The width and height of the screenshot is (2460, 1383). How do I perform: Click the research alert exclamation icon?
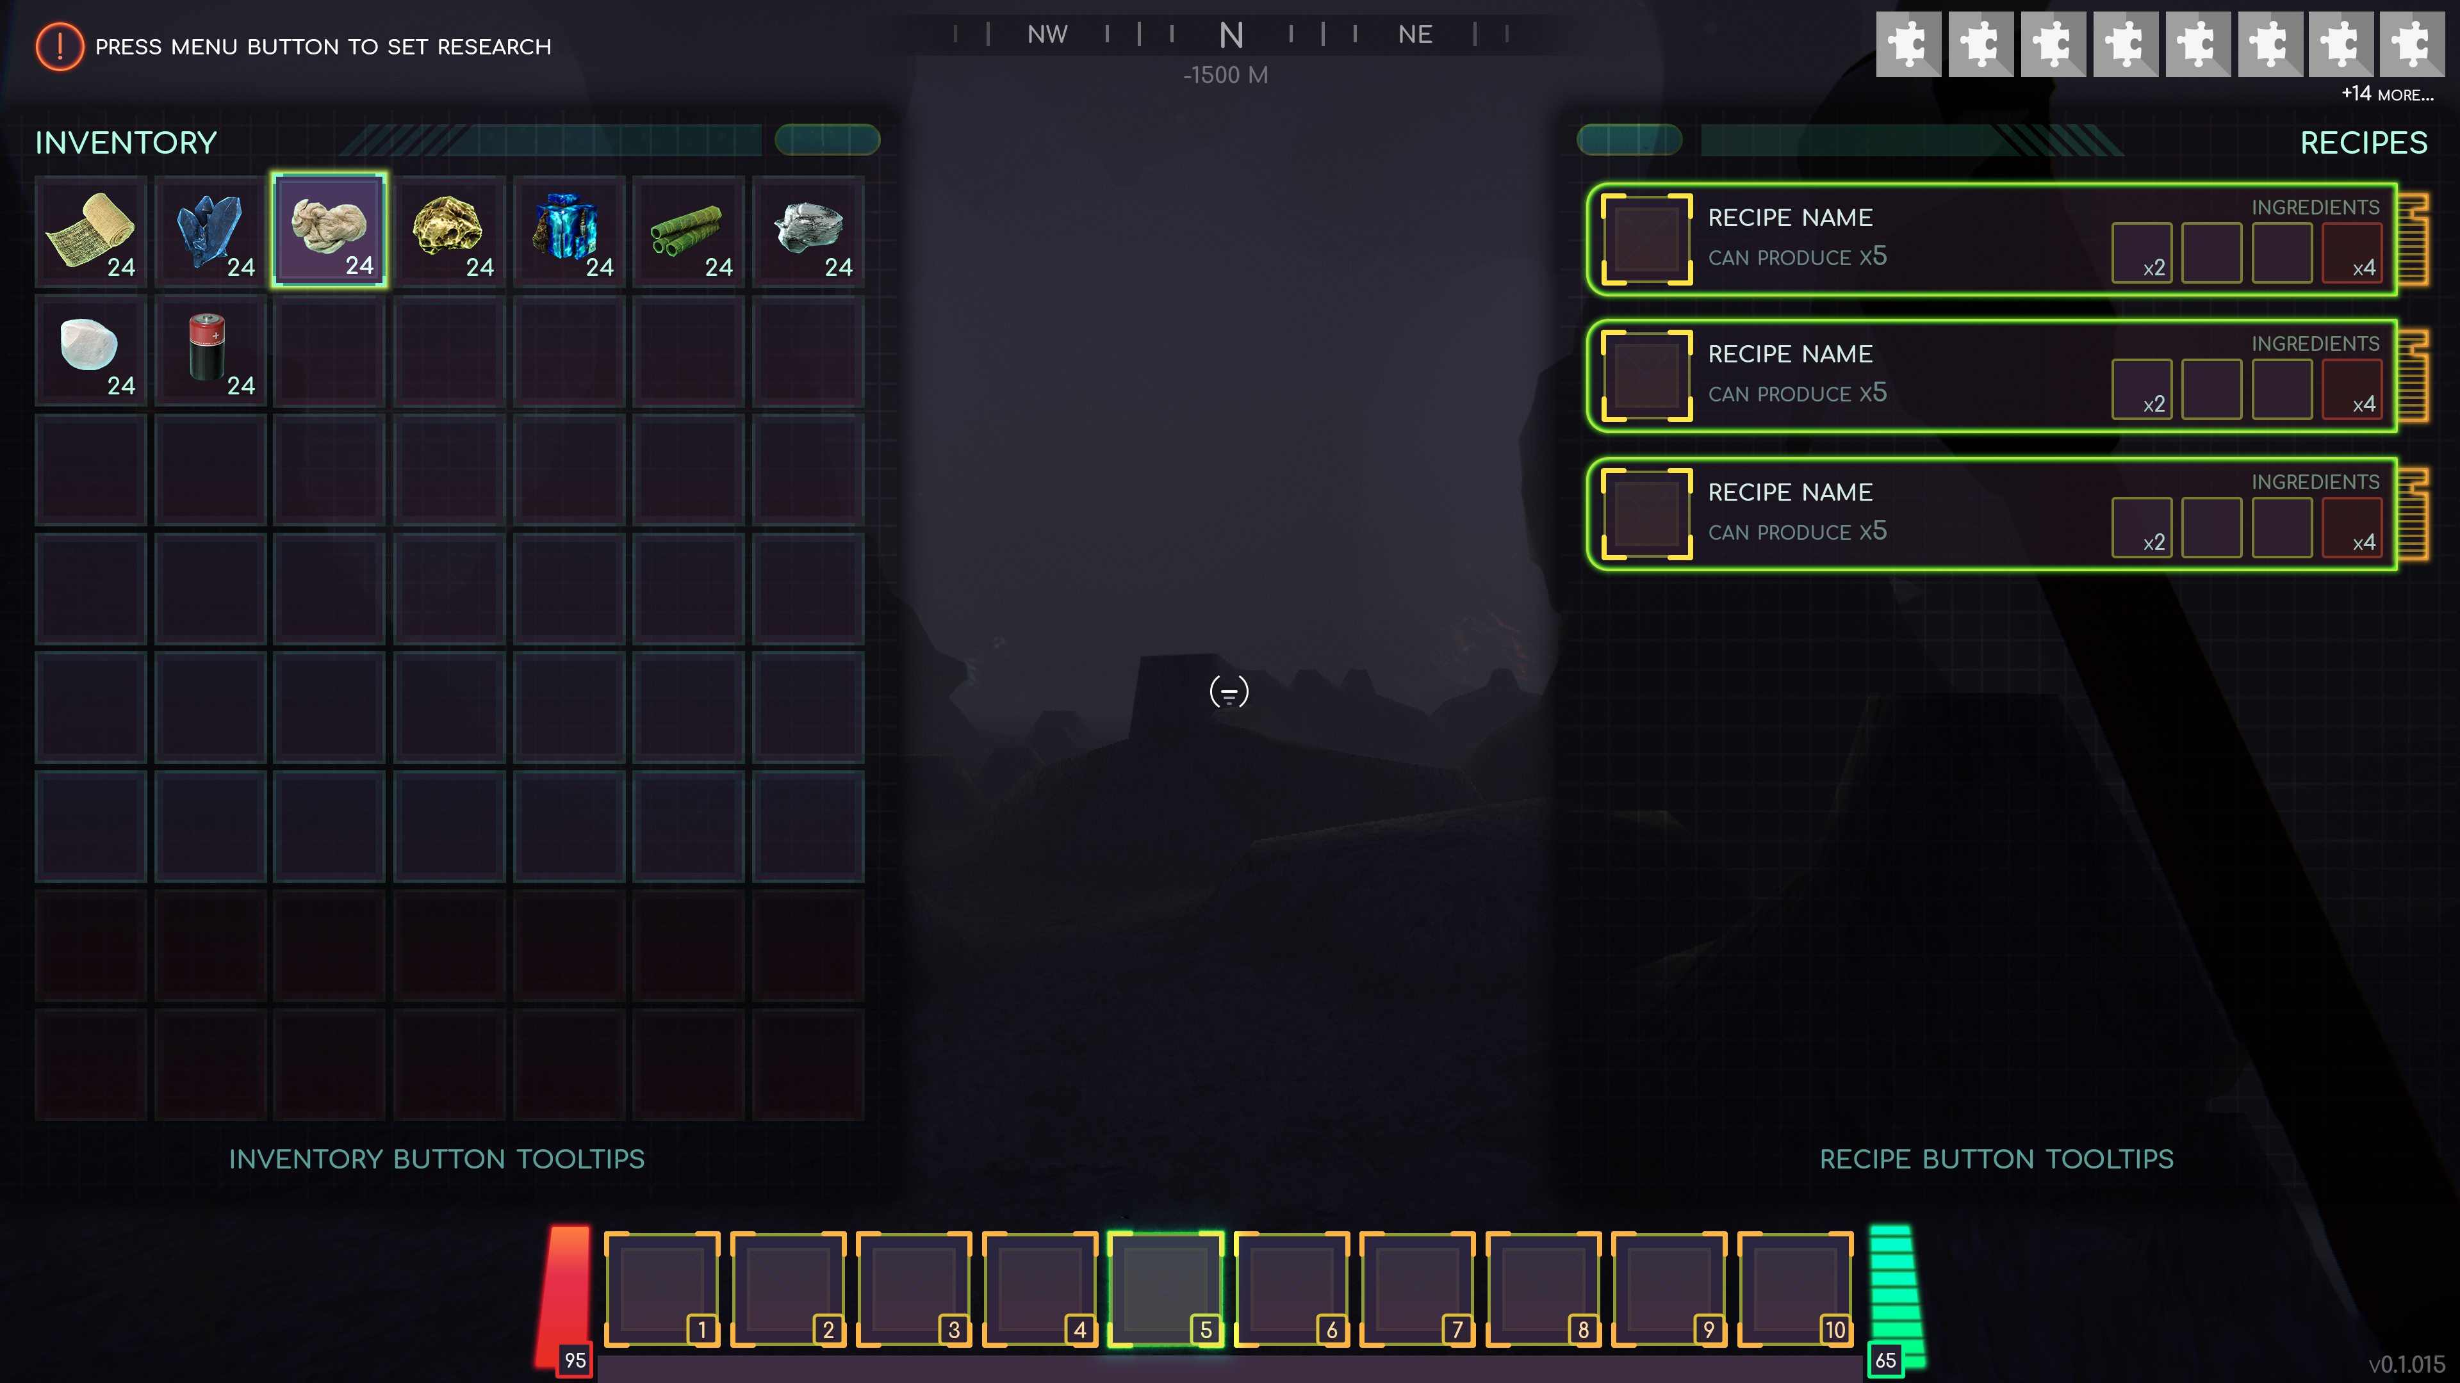pyautogui.click(x=59, y=46)
